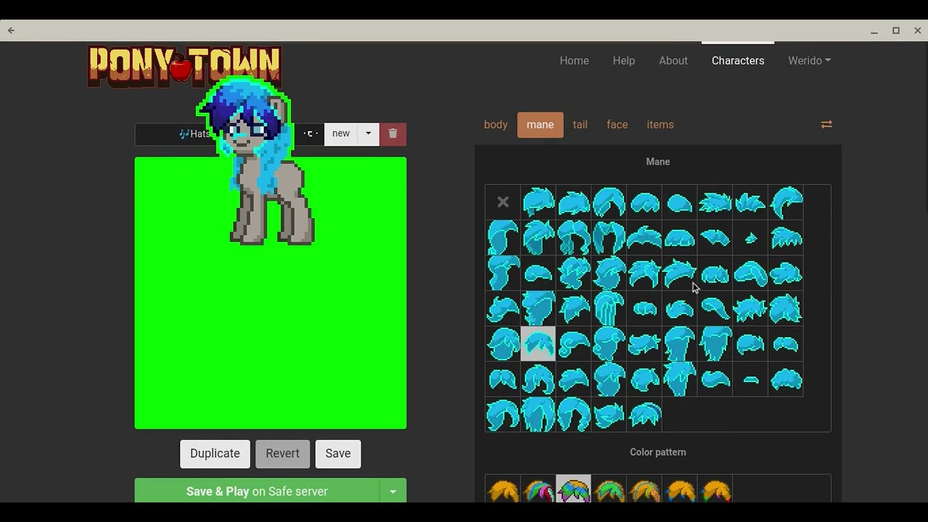
Task: Open the items tab
Action: [660, 125]
